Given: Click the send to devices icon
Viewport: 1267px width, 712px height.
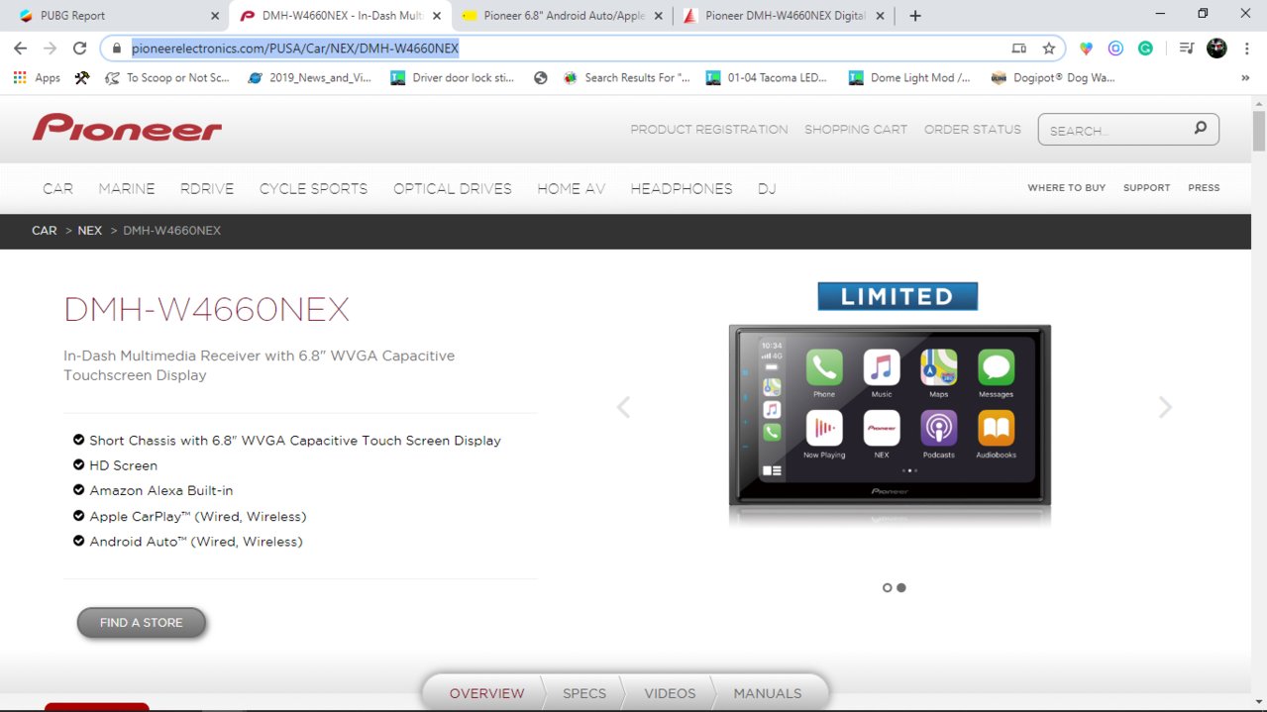Looking at the screenshot, I should [1018, 48].
